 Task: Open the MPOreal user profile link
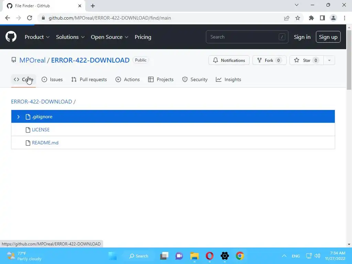[32, 60]
